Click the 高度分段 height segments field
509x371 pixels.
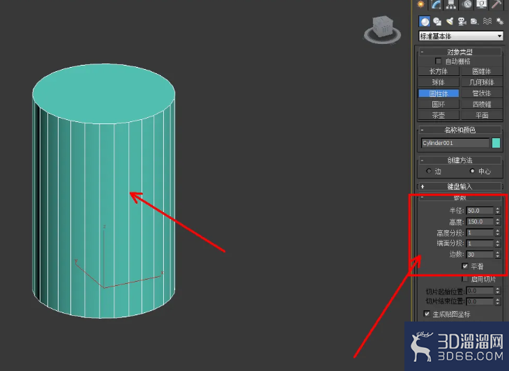coord(480,233)
